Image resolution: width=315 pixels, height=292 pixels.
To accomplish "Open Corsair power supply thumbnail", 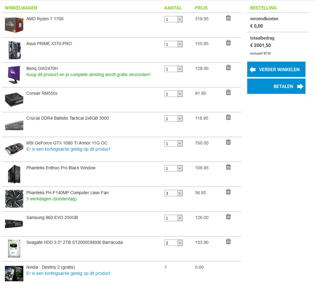I will pyautogui.click(x=14, y=99).
